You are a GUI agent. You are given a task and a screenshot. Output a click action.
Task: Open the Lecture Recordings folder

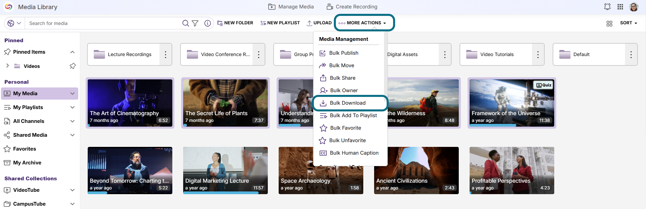click(124, 54)
